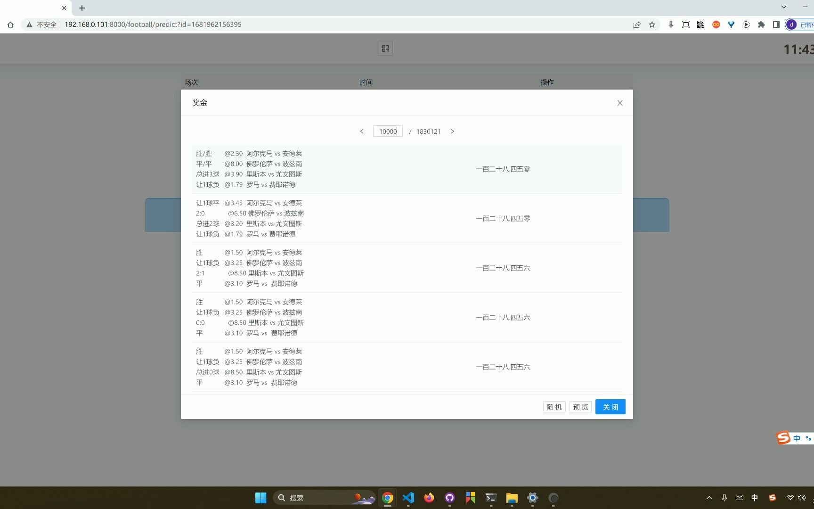Click the blue V-shaped extension icon
Screen dimensions: 814x509
coord(731,25)
